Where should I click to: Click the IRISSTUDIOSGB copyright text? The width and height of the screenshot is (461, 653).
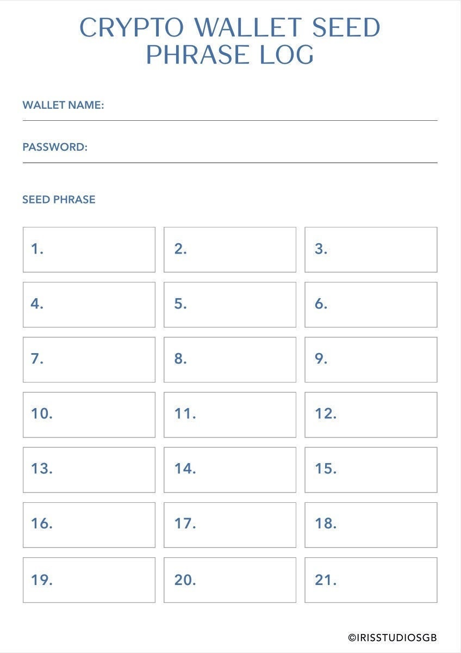tap(393, 637)
